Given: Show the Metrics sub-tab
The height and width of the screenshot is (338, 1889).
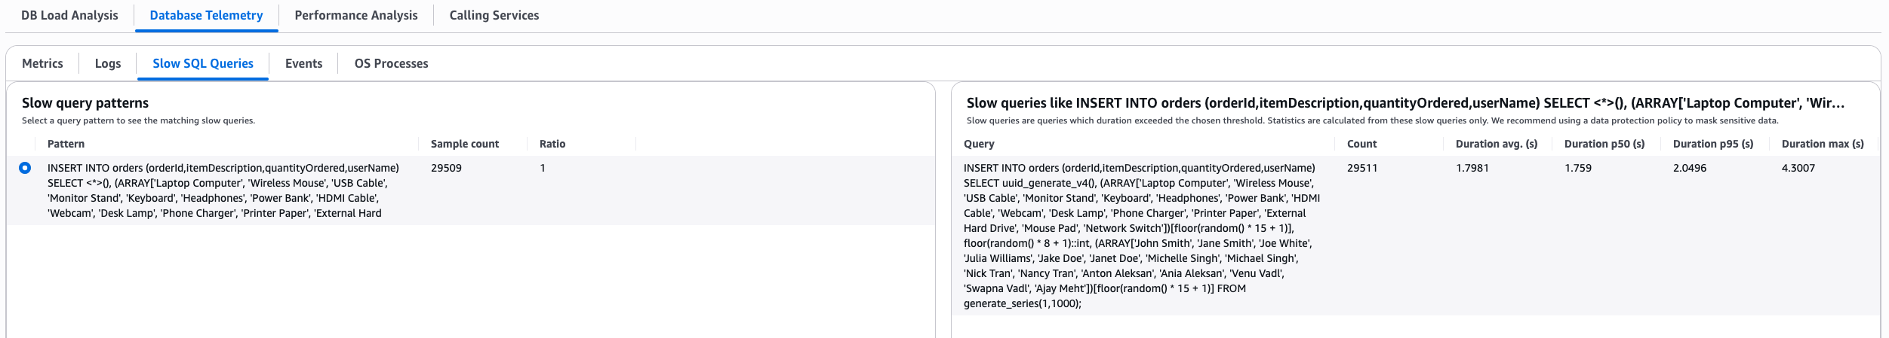Looking at the screenshot, I should [42, 63].
